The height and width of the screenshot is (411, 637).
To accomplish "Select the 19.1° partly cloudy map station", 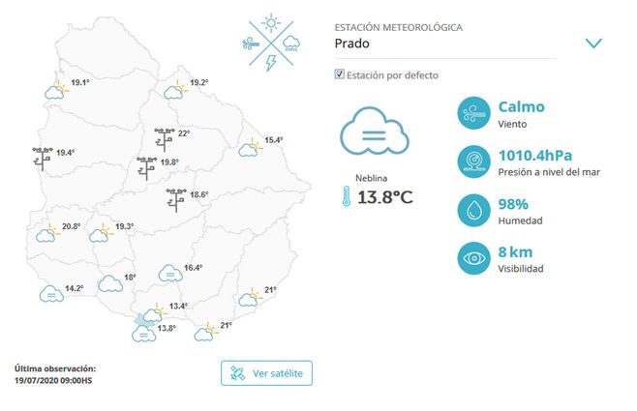I will [x=54, y=90].
